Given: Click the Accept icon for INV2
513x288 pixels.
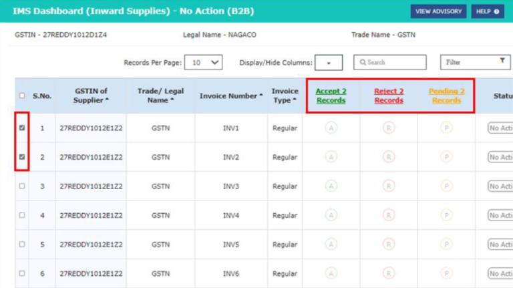Looking at the screenshot, I should click(x=331, y=157).
